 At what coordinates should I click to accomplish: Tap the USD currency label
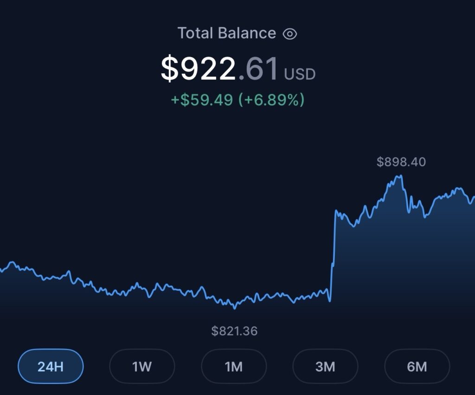point(300,74)
